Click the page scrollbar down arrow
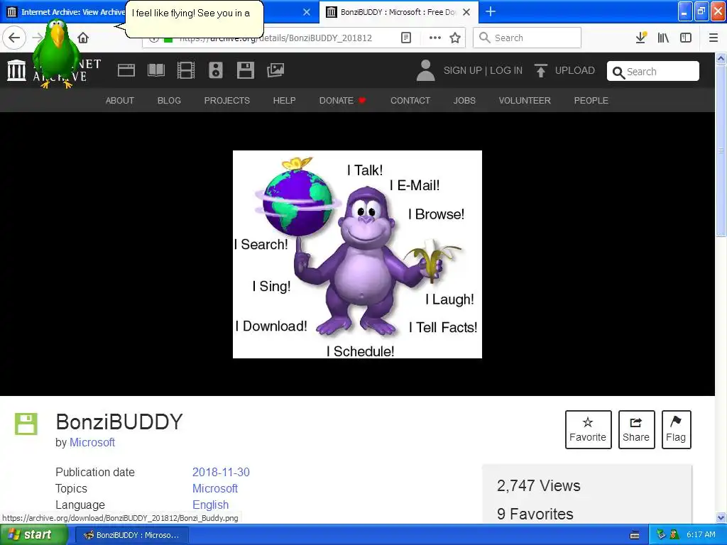Image resolution: width=727 pixels, height=545 pixels. click(721, 517)
